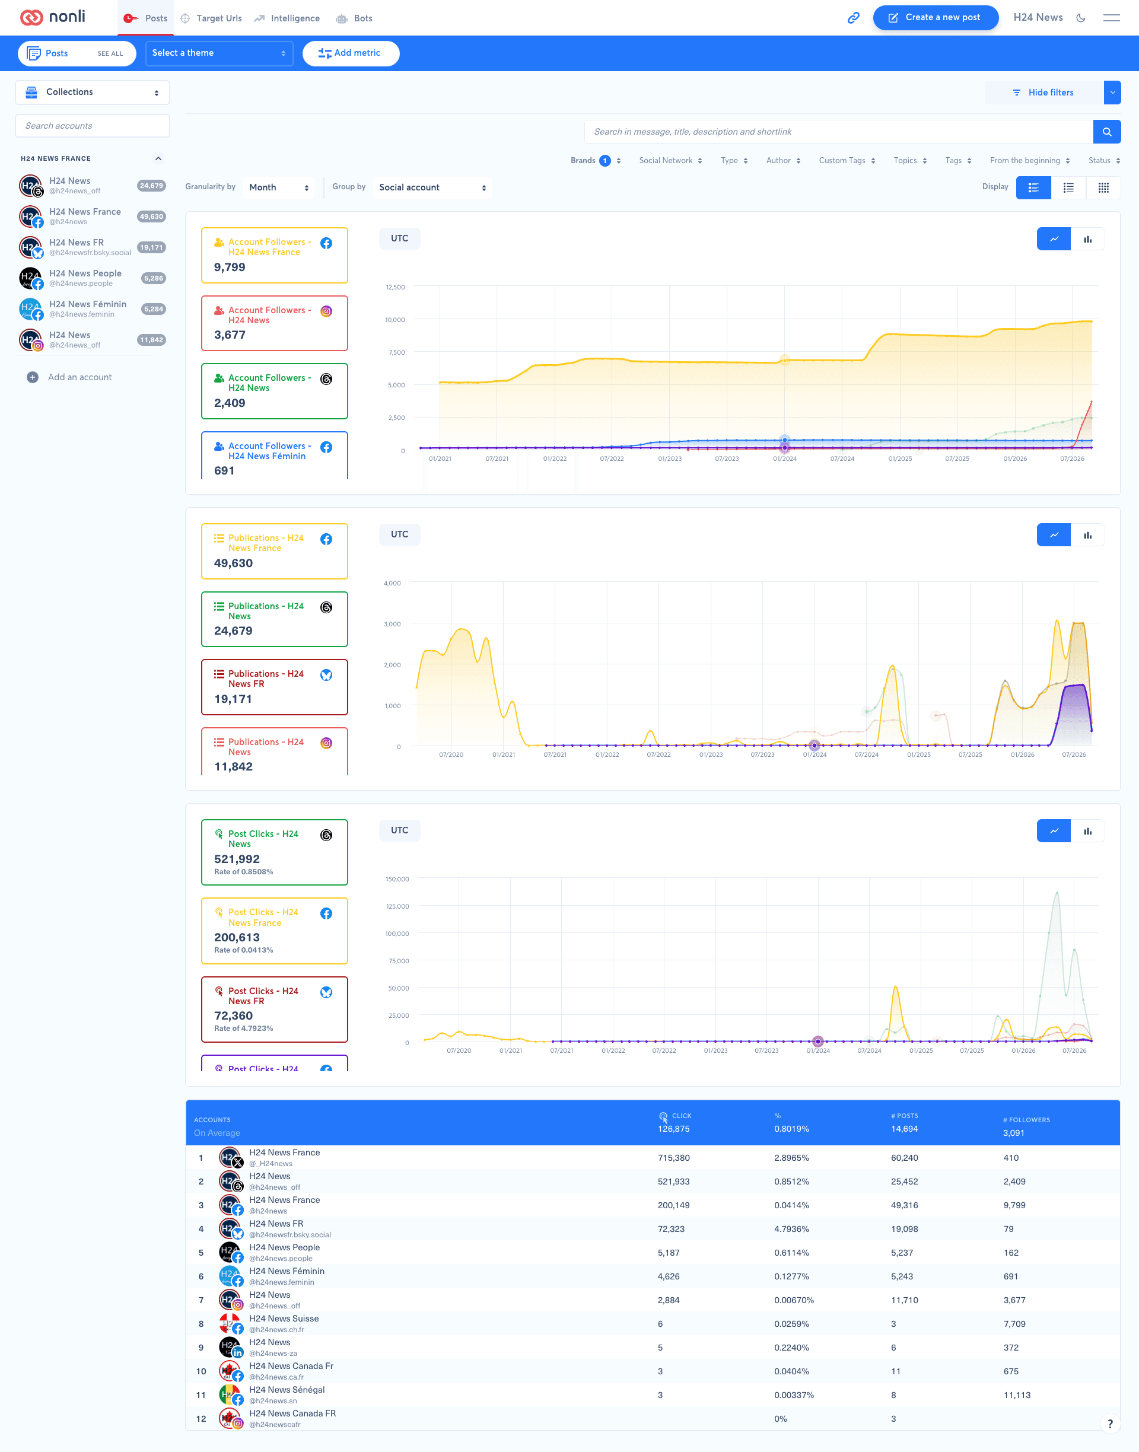Click SEE ALL next to Posts
The image size is (1139, 1452).
click(110, 54)
